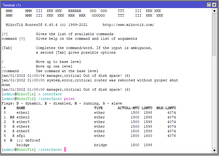Viewport: 219px width, 156px height.
Task: Click the '#' column header
Action: 5,108
